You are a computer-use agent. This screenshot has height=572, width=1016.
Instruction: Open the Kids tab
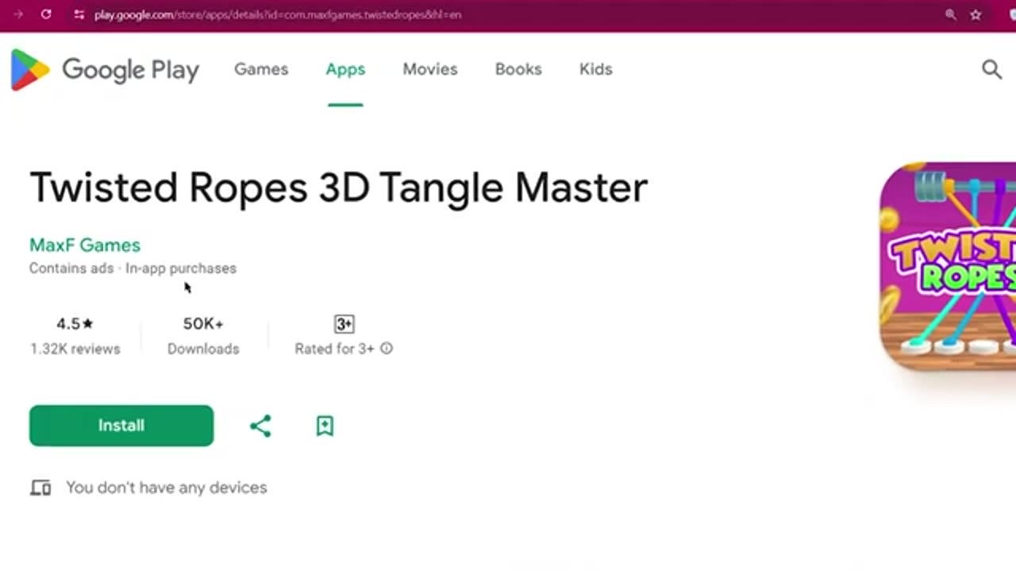pyautogui.click(x=595, y=69)
